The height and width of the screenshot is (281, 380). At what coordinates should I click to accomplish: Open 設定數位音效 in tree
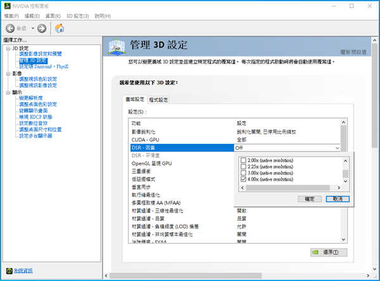33,123
